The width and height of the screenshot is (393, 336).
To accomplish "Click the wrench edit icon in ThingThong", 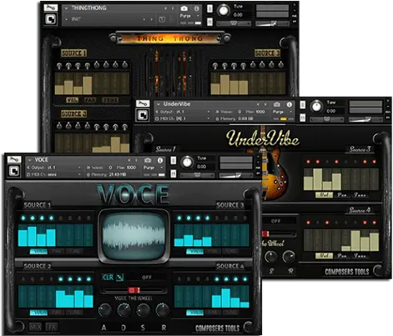I will [51, 8].
